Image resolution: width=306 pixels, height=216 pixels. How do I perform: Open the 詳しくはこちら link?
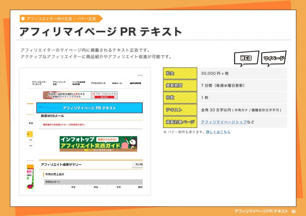(218, 132)
